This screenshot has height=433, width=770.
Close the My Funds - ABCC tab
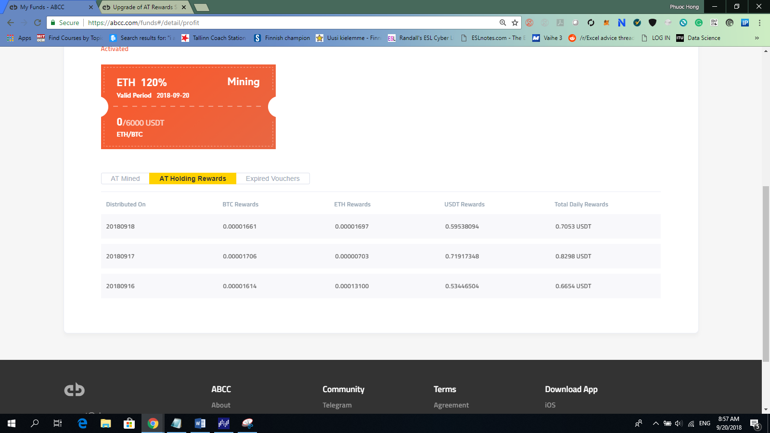coord(91,7)
